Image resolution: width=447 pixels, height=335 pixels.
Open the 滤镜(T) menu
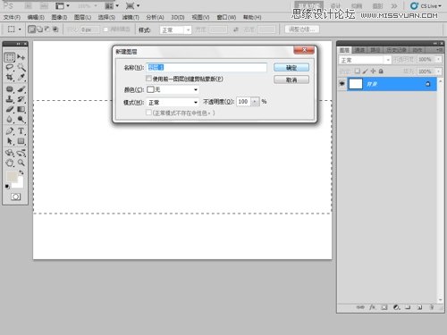(x=131, y=17)
